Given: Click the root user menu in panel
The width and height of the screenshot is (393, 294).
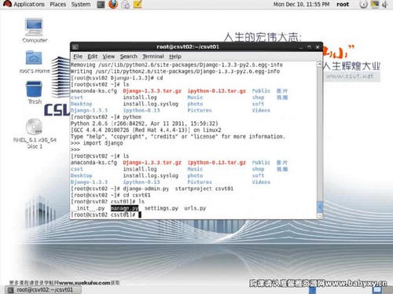Looking at the screenshot, I should click(343, 5).
